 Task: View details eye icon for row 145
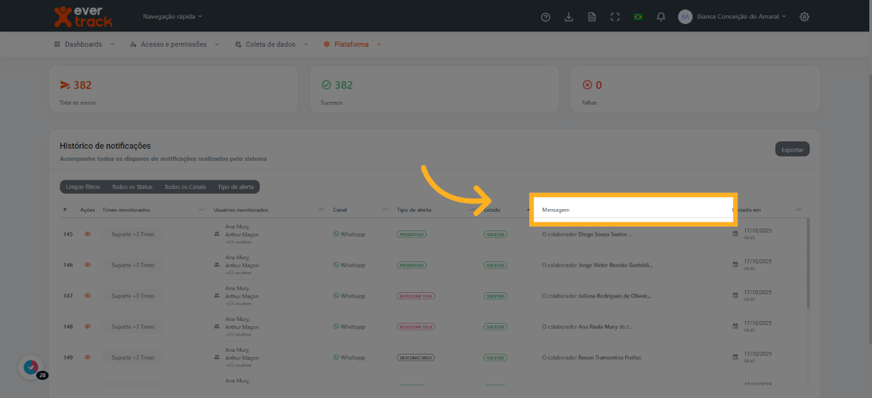pyautogui.click(x=87, y=235)
